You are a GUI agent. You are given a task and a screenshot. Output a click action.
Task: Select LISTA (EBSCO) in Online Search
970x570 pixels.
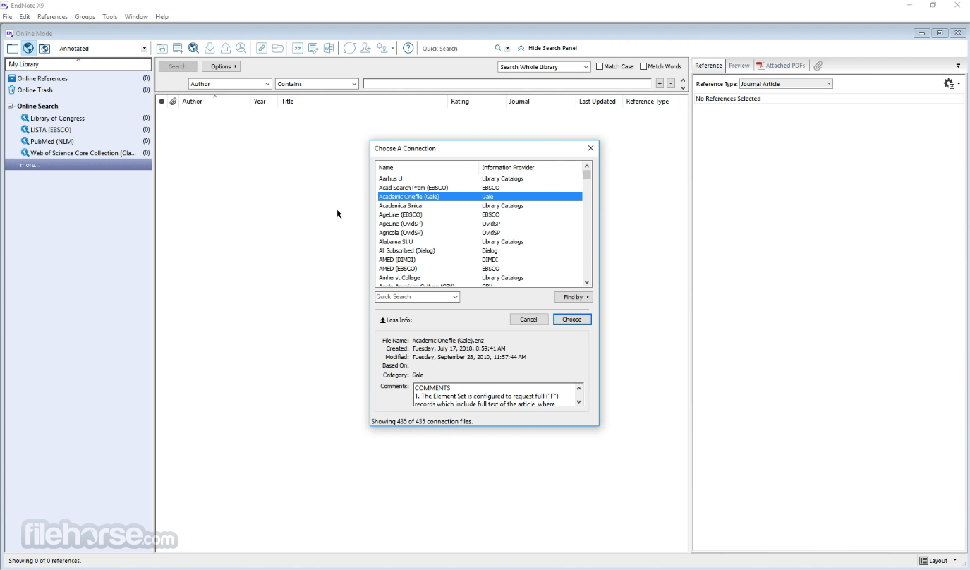[x=51, y=130]
